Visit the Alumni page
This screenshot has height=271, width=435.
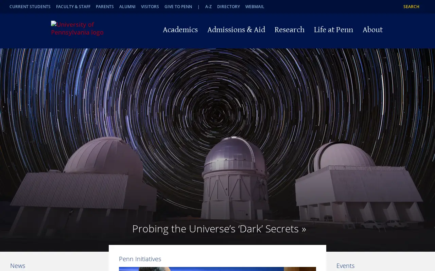[127, 7]
